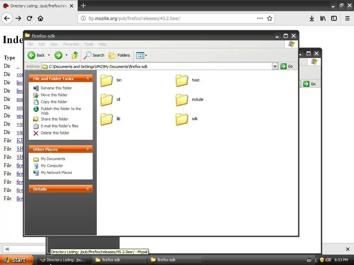Open the parent directory '..' link
354x265 pixels.
pos(18,66)
